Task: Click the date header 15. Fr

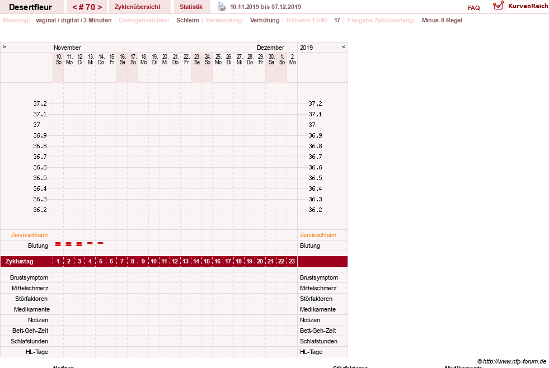Action: (112, 59)
